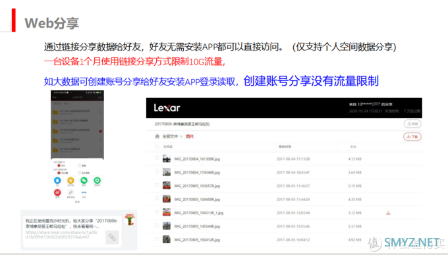Open thumbnail of IMG_20170805_150412R.jpg
The image size is (448, 255).
pyautogui.click(x=167, y=239)
